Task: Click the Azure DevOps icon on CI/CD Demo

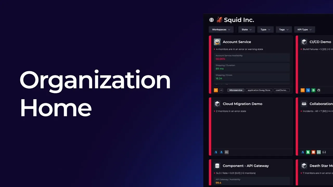Action: [308, 90]
